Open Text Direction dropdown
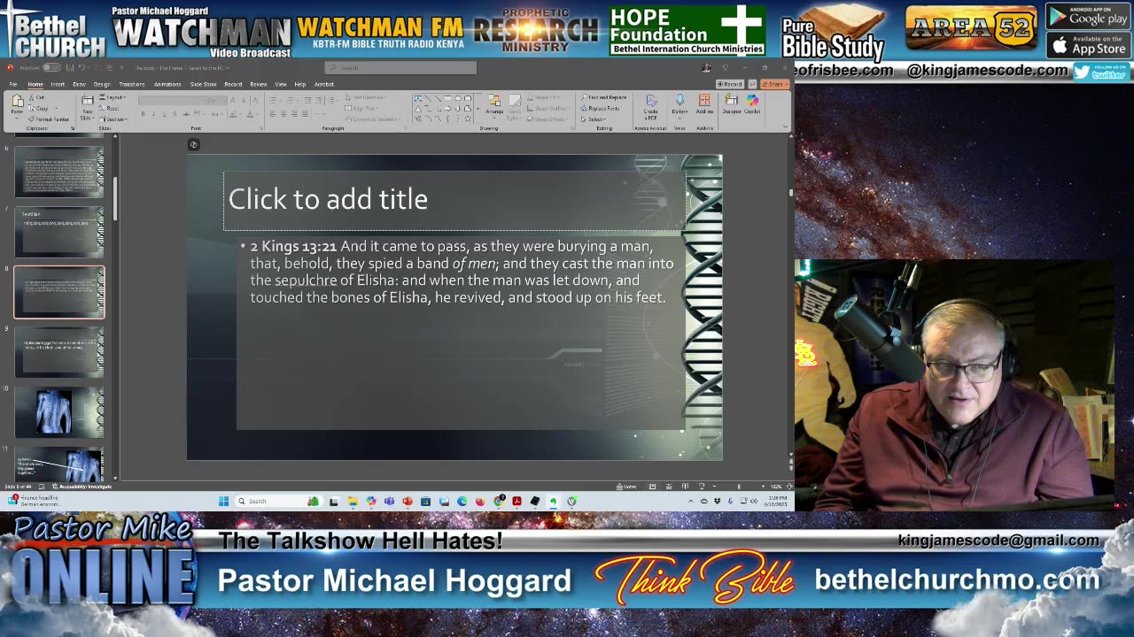This screenshot has width=1134, height=637. point(366,97)
